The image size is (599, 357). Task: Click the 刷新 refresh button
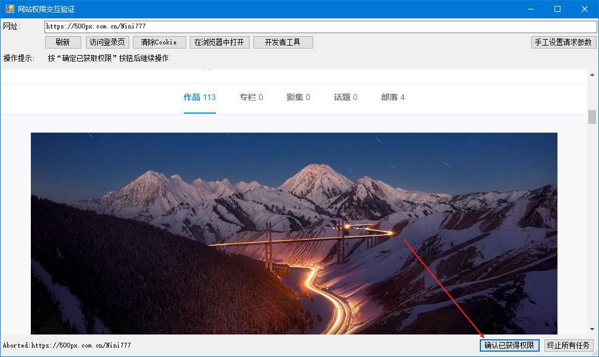pyautogui.click(x=63, y=43)
